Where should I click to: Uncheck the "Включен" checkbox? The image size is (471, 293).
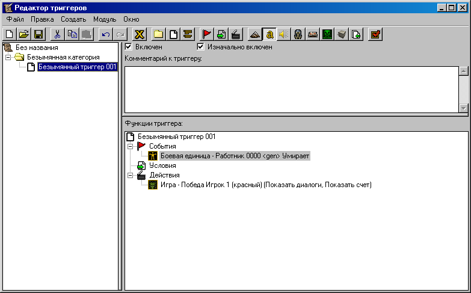pos(128,47)
